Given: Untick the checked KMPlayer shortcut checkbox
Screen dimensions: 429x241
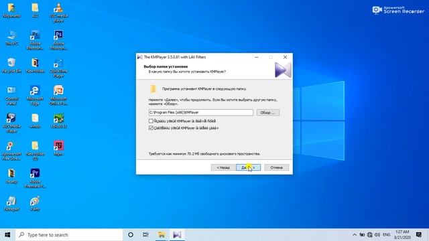Looking at the screenshot, I should (x=151, y=128).
